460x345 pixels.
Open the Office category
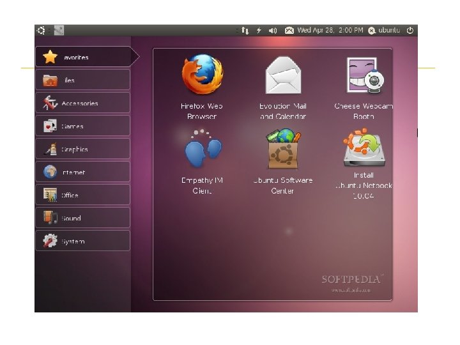click(82, 194)
